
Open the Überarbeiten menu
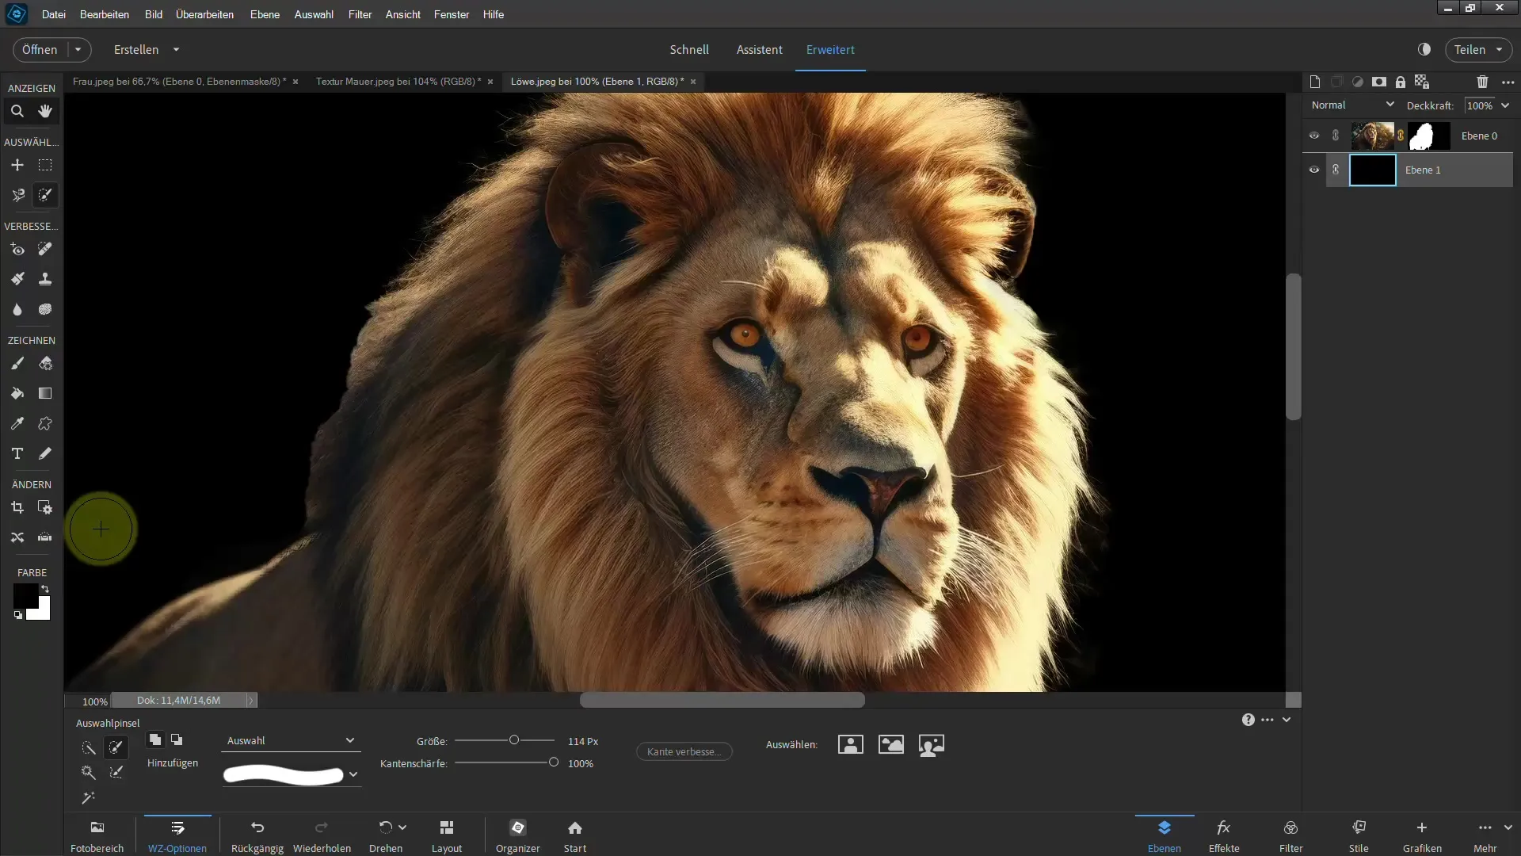click(x=204, y=14)
